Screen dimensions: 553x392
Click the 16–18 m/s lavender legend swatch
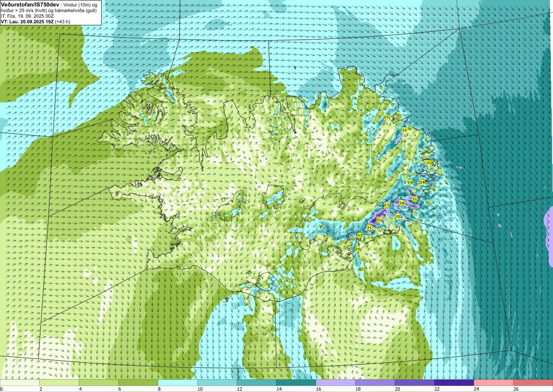click(x=336, y=383)
